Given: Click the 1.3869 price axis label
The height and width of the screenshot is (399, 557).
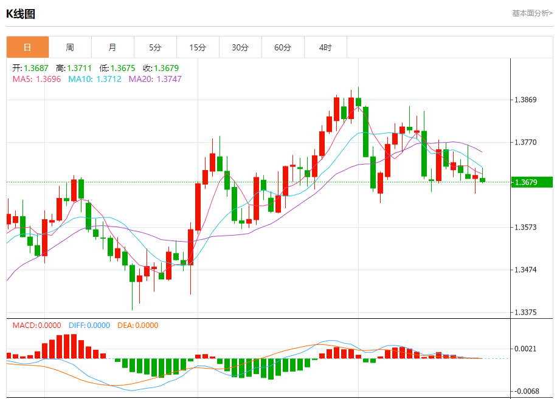Looking at the screenshot, I should (526, 100).
